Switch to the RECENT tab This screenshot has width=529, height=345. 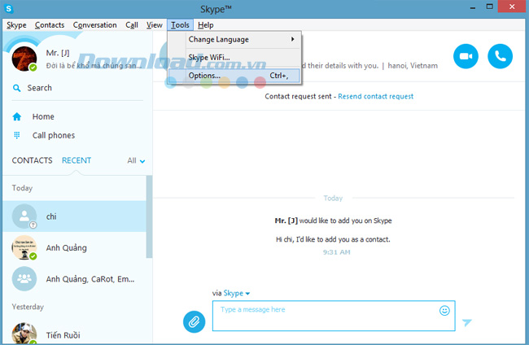(77, 160)
